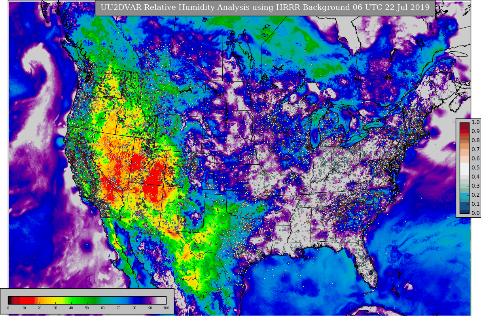
Task: Click the '90' tick label on humidity colorbar
Action: 150,308
